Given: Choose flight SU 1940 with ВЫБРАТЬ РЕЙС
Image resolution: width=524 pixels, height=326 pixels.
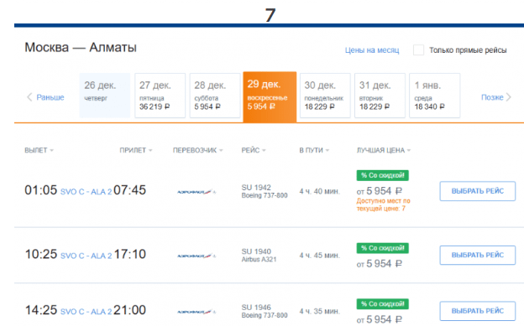Looking at the screenshot, I should point(478,256).
